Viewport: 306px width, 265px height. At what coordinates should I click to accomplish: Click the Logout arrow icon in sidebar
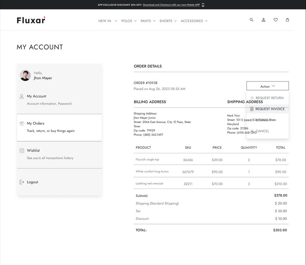coord(22,182)
